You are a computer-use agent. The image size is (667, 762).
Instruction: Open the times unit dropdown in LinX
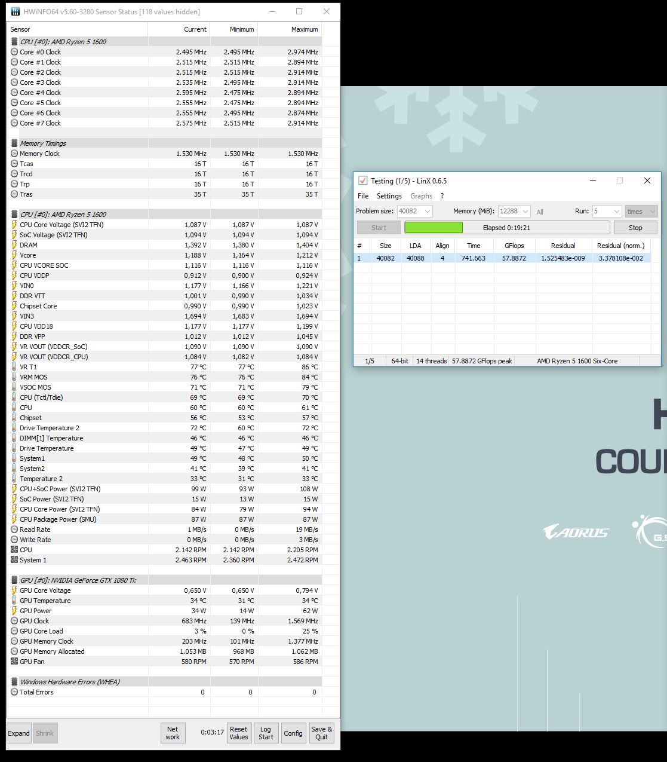641,211
